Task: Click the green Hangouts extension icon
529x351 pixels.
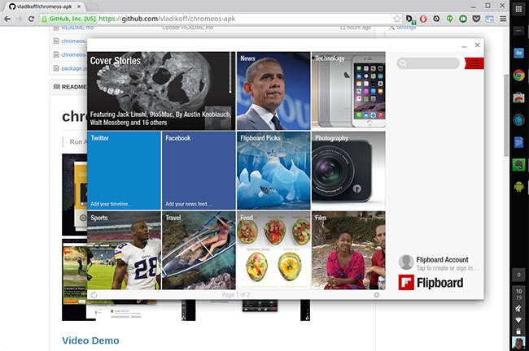Action: tap(450, 19)
